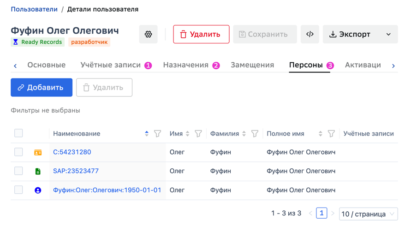Screen dimensions: 405x232
Task: Open the Наименование column filter
Action: coord(158,134)
